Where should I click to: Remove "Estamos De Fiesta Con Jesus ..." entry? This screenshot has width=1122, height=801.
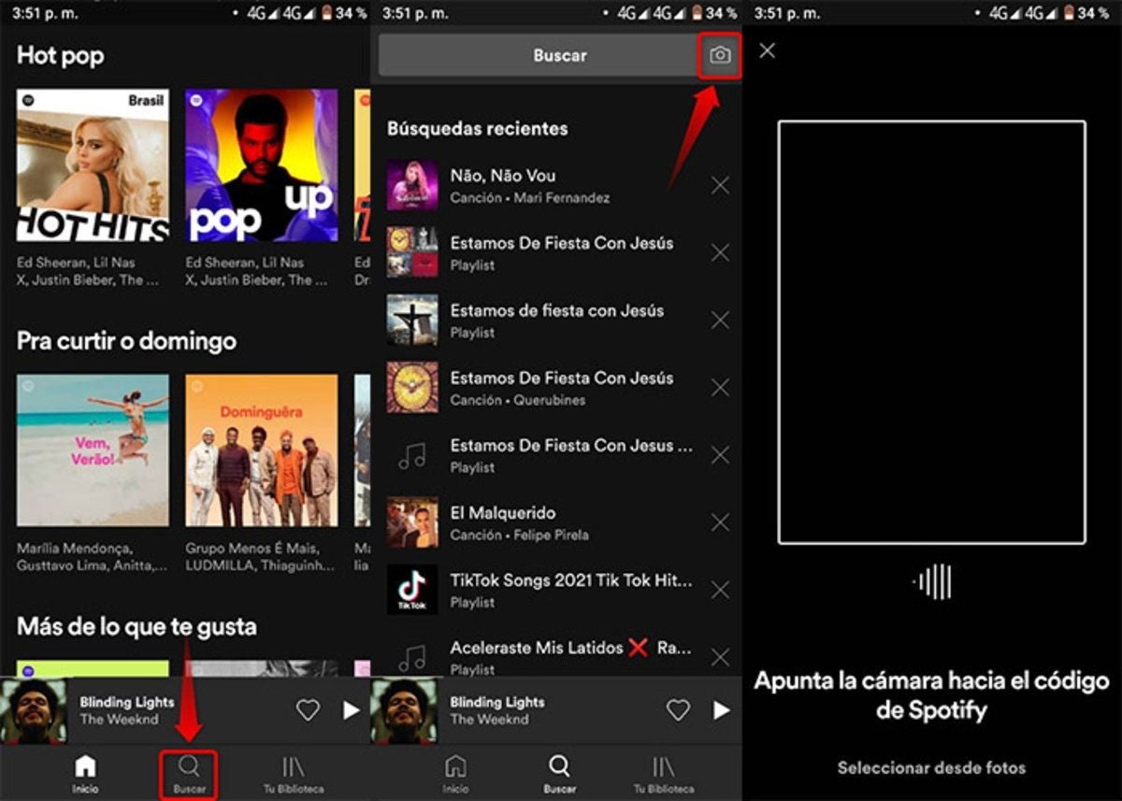[x=720, y=455]
